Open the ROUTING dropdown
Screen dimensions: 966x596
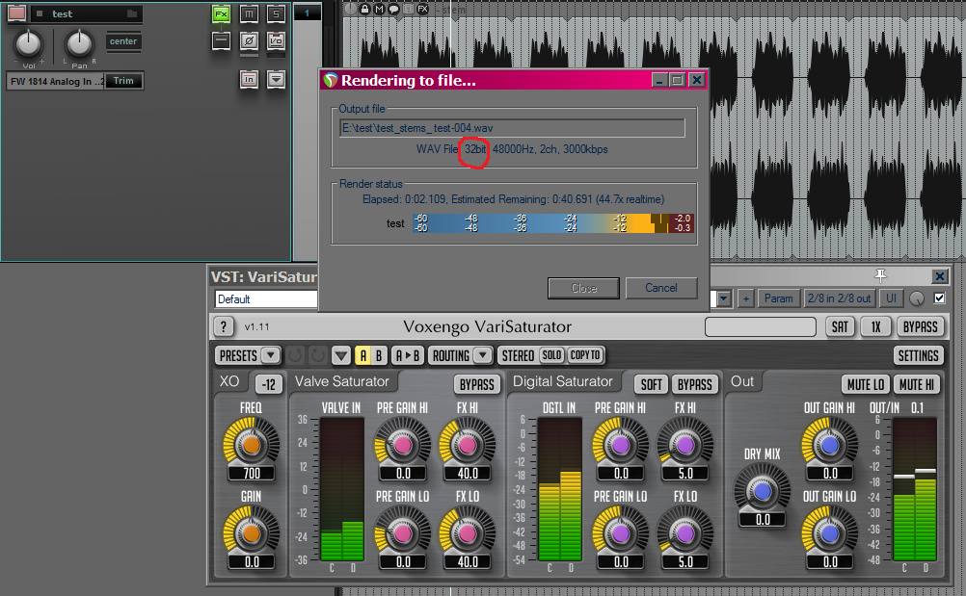460,355
